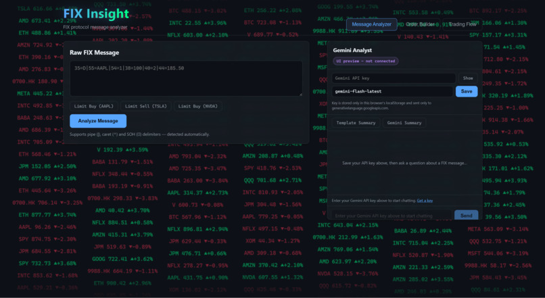Switch to the Order Builder tab
Screen dimensions: 545x298
[x=420, y=24]
